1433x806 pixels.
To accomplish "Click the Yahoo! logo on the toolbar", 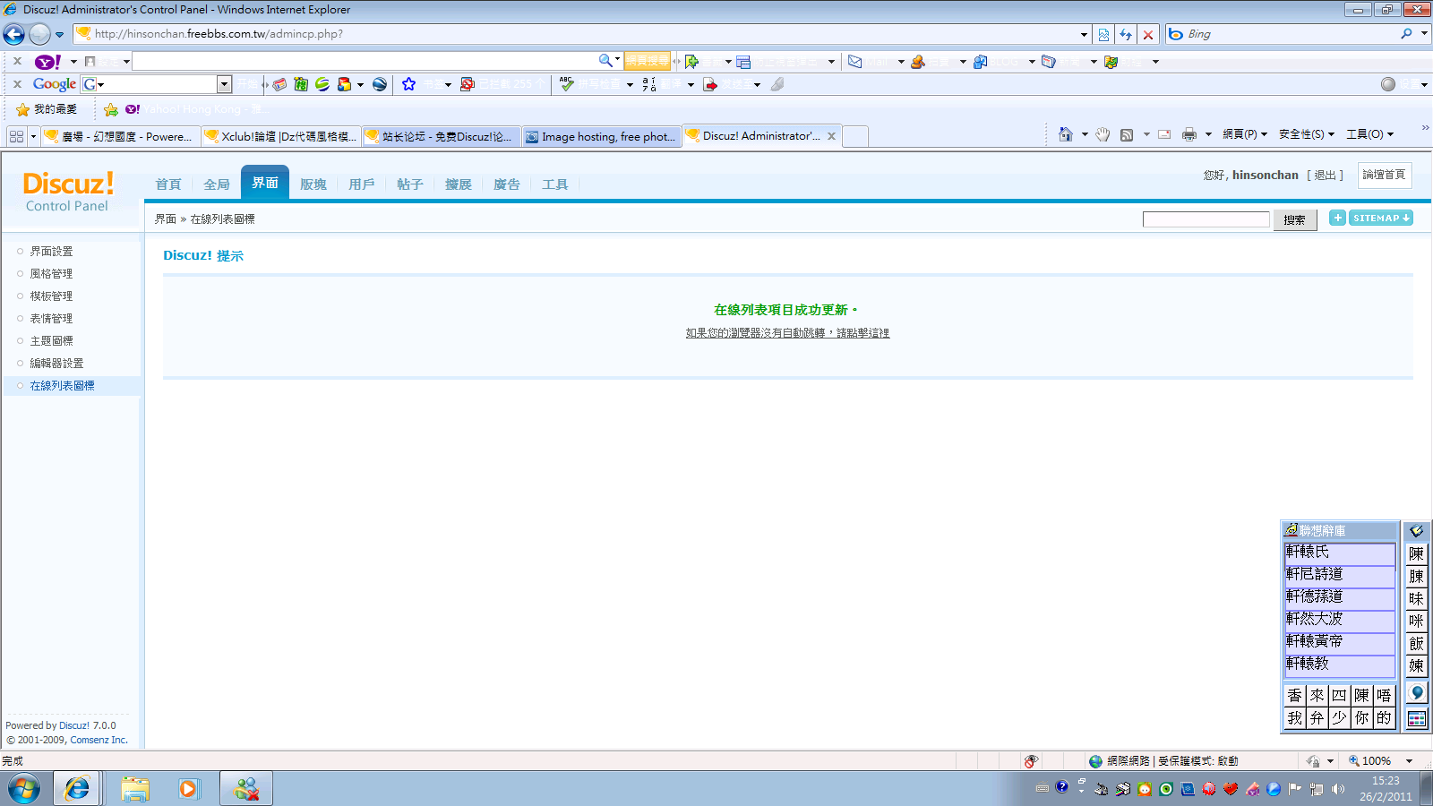I will click(x=47, y=62).
